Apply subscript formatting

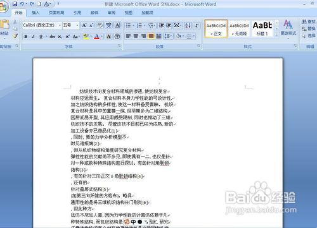60,37
